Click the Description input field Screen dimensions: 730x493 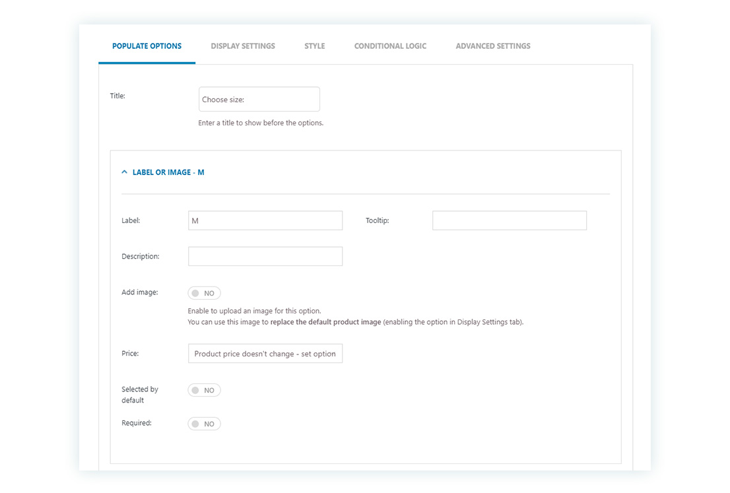265,255
